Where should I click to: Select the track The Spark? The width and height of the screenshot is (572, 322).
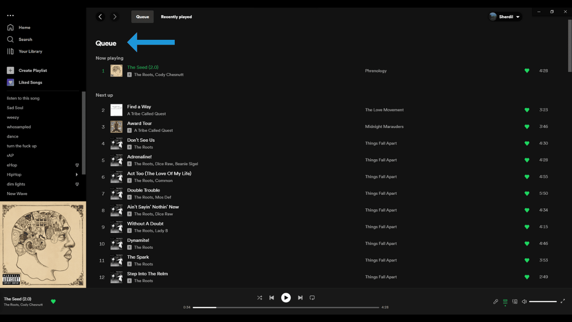point(138,257)
